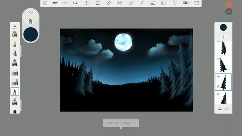Open the brush size puck showing 30.0
This screenshot has height=136, width=242.
point(31,17)
